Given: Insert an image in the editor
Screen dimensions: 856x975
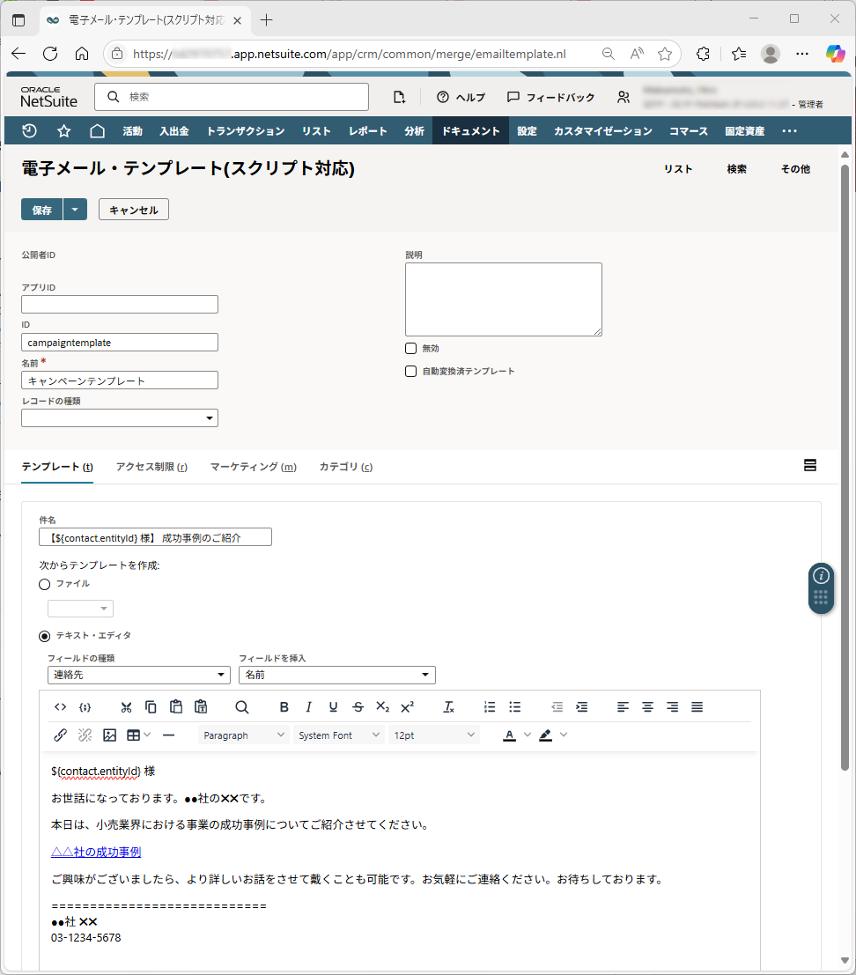Looking at the screenshot, I should point(110,735).
